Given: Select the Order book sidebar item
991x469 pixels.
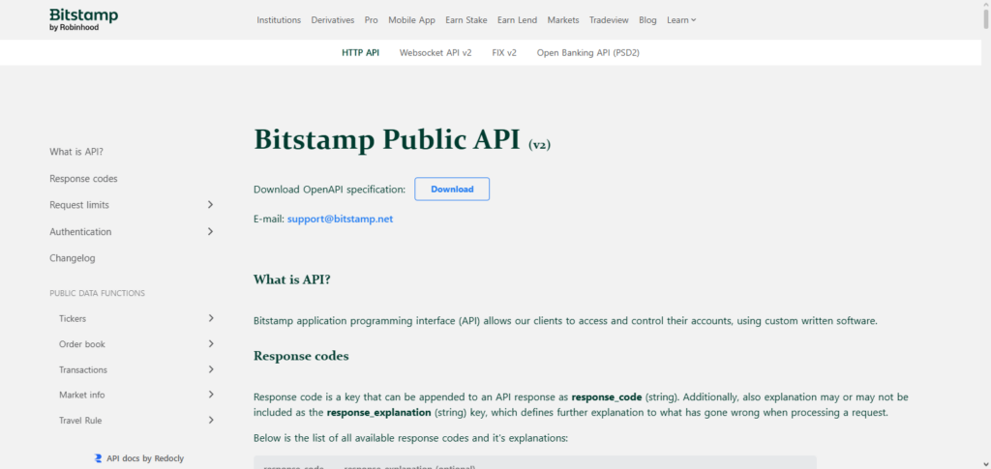Looking at the screenshot, I should pos(82,344).
